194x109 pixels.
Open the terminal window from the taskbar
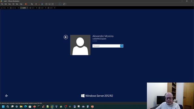coord(39,107)
